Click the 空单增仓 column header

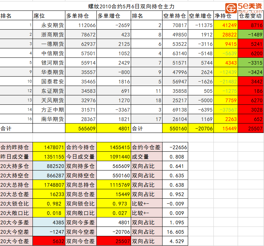201,16
